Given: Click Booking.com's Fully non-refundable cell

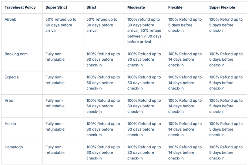Looking at the screenshot, I should (x=55, y=57).
